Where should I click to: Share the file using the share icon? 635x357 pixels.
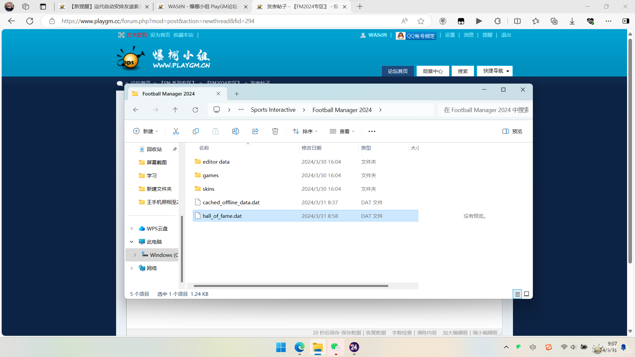pyautogui.click(x=255, y=131)
